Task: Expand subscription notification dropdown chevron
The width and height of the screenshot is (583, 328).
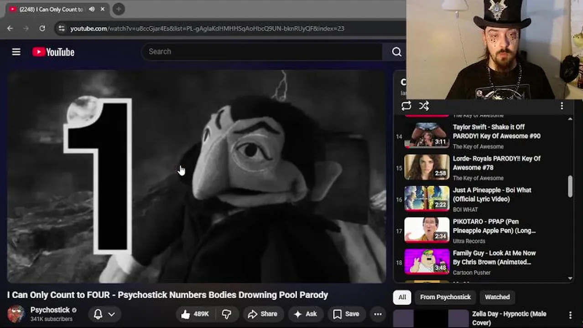Action: pyautogui.click(x=111, y=314)
